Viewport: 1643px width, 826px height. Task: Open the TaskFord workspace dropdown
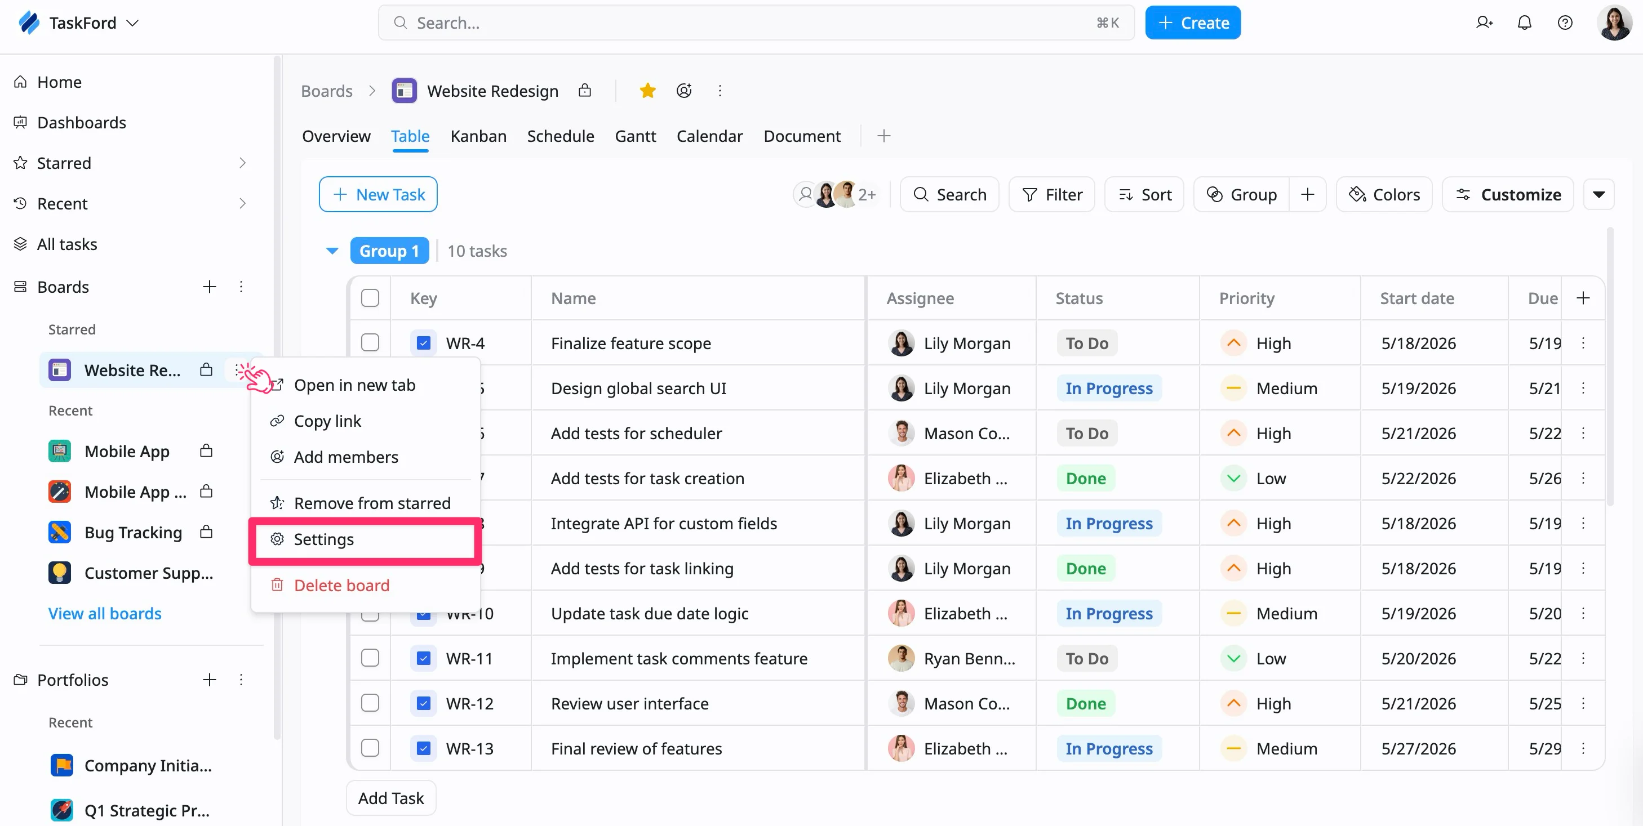(x=132, y=23)
